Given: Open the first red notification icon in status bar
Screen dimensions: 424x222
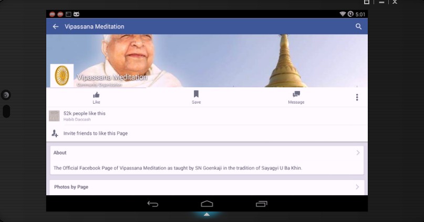Looking at the screenshot, I should coord(52,14).
